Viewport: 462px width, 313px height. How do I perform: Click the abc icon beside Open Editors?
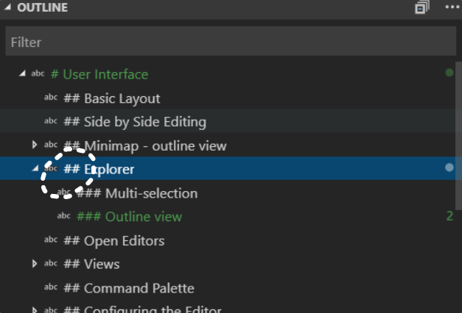tap(51, 240)
